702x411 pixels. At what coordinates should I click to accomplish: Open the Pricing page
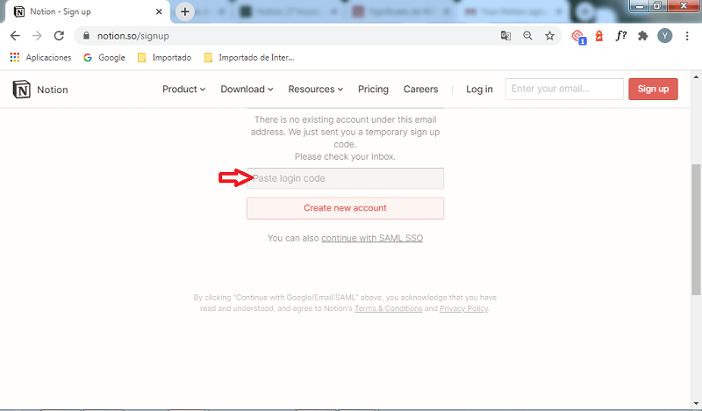tap(373, 90)
